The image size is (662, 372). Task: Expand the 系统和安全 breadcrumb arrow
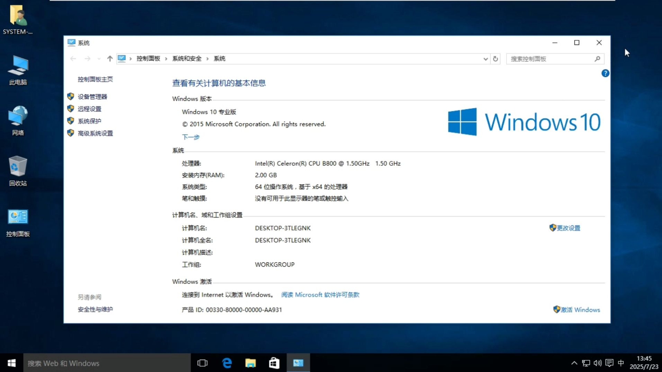pos(207,59)
